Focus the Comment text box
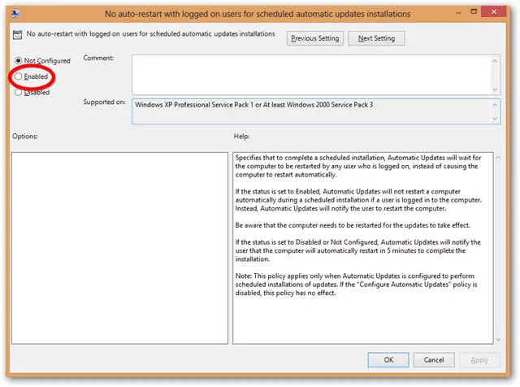 pyautogui.click(x=311, y=75)
